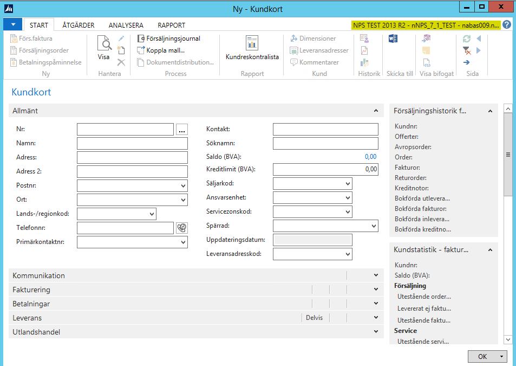
Task: Expand the Kommunikation section
Action: [x=376, y=275]
